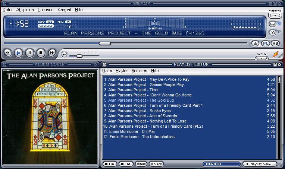Toggle the Repeat button

pyautogui.click(x=273, y=24)
